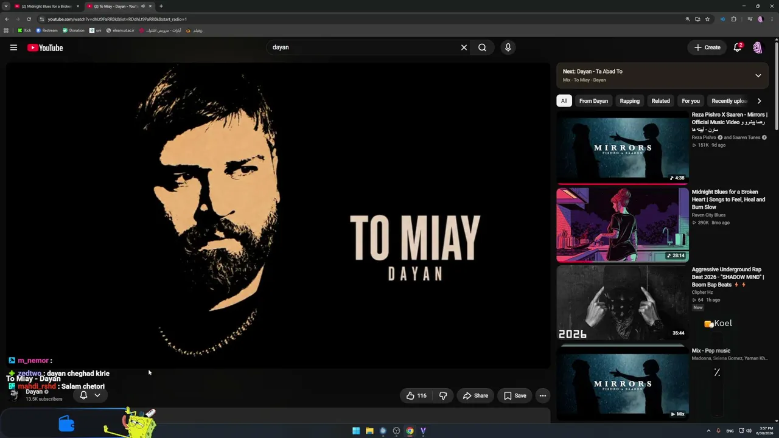Close the To Miay browser tab
Viewport: 779px width, 438px height.
(150, 6)
